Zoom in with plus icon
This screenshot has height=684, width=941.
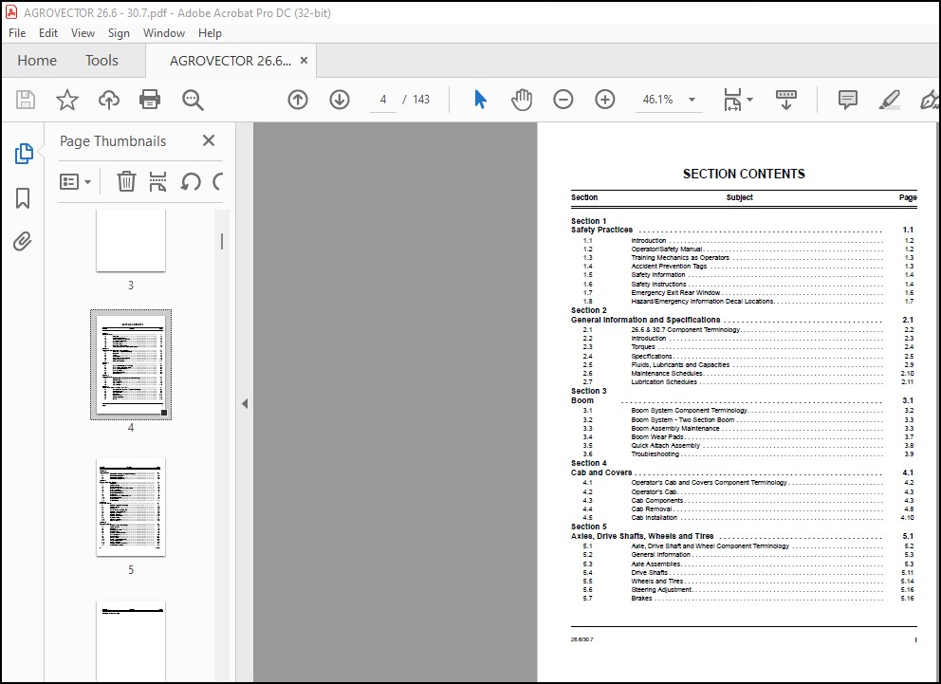click(605, 100)
